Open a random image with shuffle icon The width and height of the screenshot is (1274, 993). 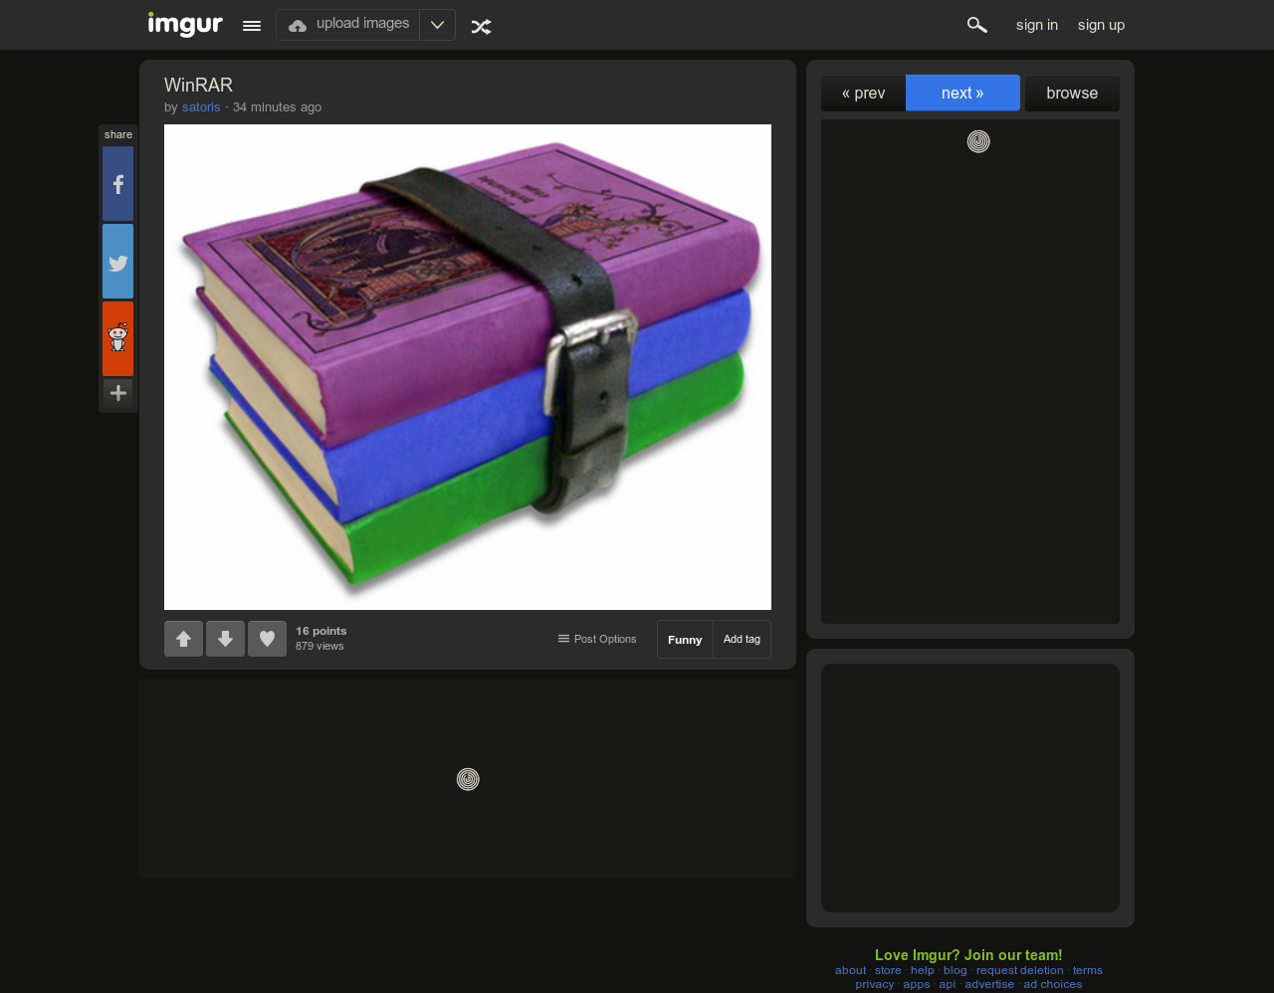pos(482,27)
